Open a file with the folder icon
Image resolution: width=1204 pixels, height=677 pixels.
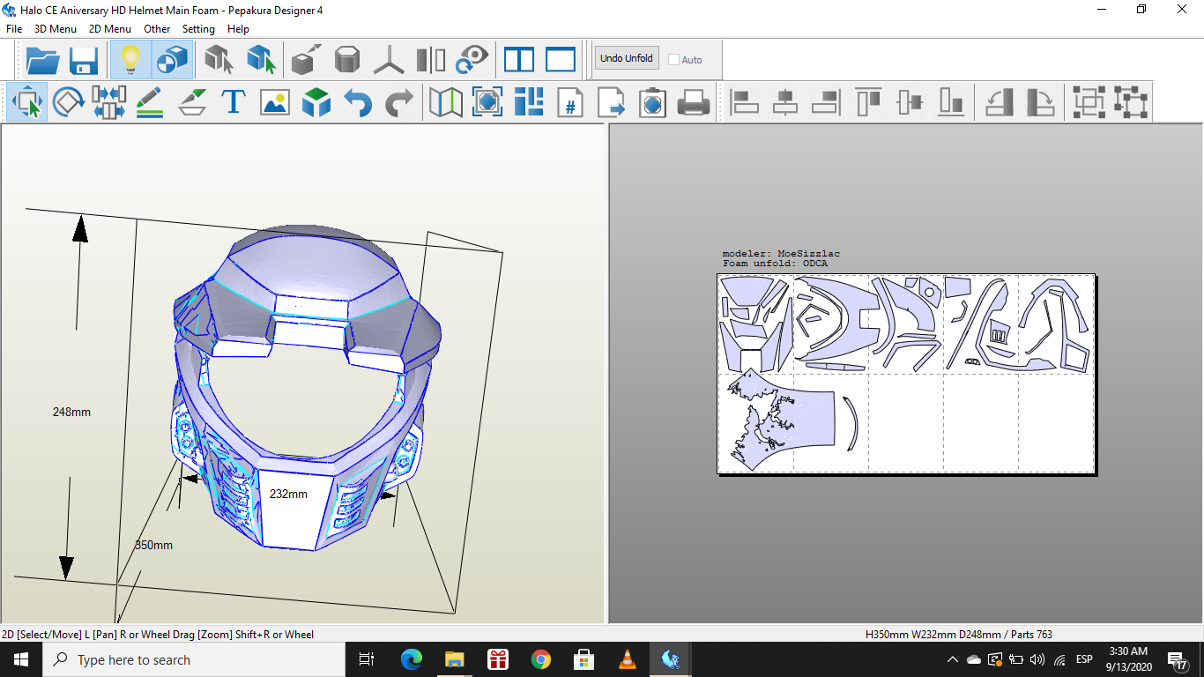(43, 60)
